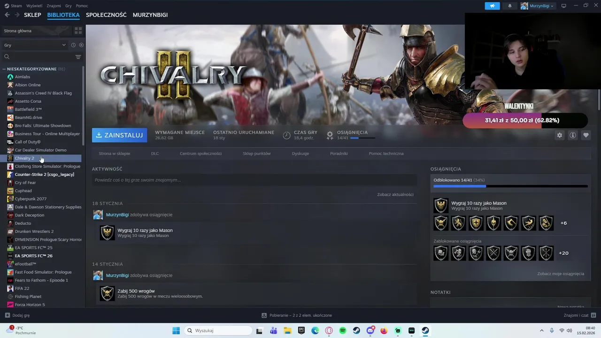Open the notifications bell
Image resolution: width=601 pixels, height=338 pixels.
click(x=510, y=6)
